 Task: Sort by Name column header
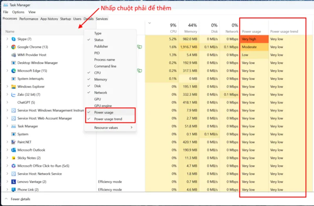click(x=10, y=31)
